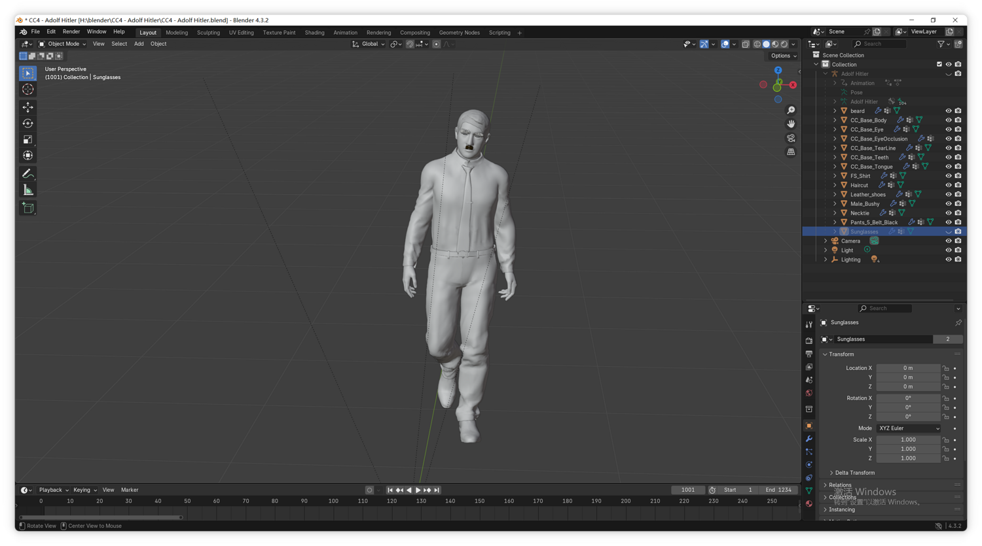Image resolution: width=982 pixels, height=546 pixels.
Task: Switch to the Shading workspace tab
Action: point(314,33)
